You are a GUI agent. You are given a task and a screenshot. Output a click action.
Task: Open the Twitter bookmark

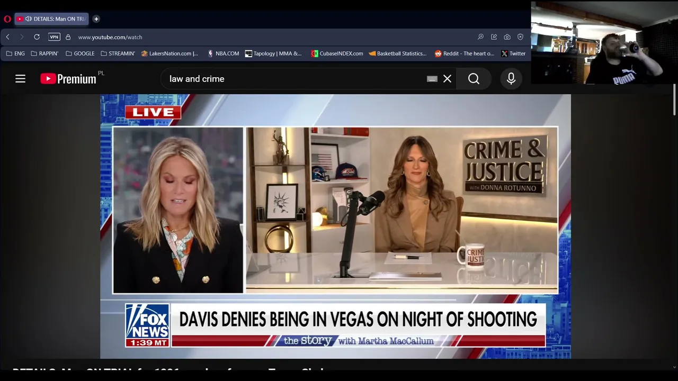[x=513, y=53]
